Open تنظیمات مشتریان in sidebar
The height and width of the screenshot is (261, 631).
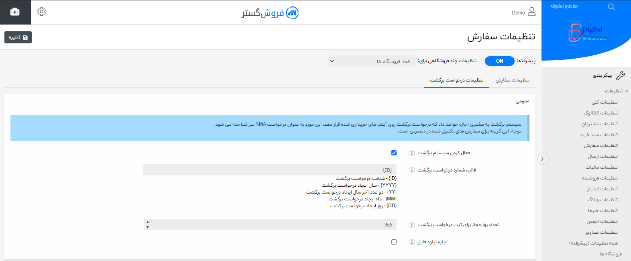coord(600,124)
